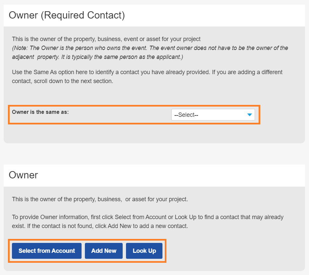Click the 'Owner (Required Contact)' section heading

[67, 16]
